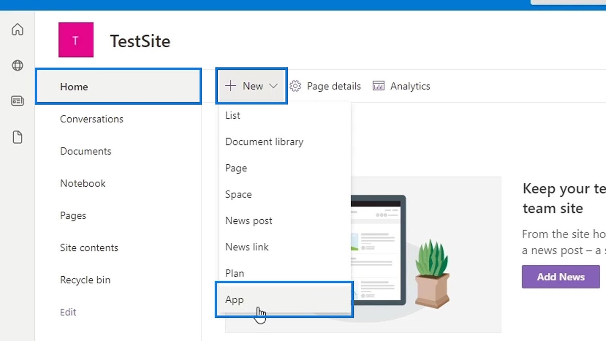The height and width of the screenshot is (341, 606).
Task: Open Notebook in site navigation
Action: (x=83, y=183)
